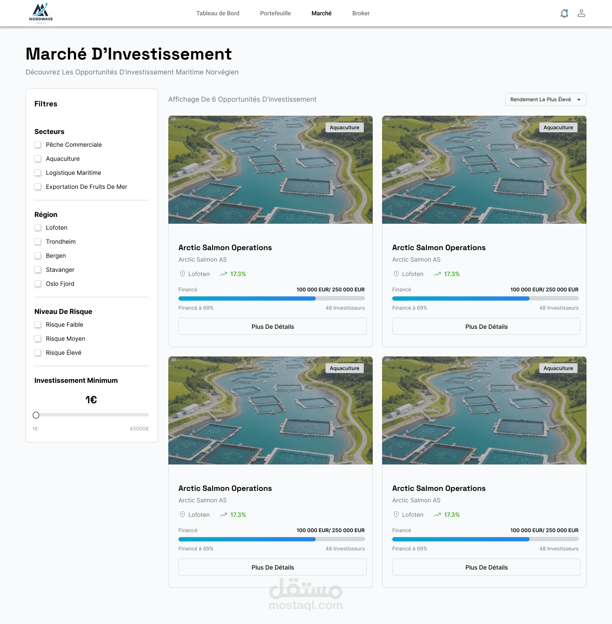The height and width of the screenshot is (624, 612).
Task: Click Affichage De 6 Opportunités text
Action: pos(242,99)
